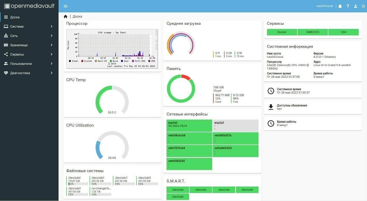367x201 pixels.
Task: Click the Docker service badge
Action: point(282,32)
